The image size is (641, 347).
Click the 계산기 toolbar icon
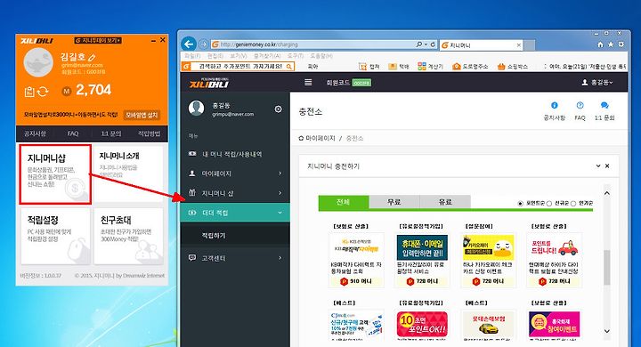coord(422,66)
